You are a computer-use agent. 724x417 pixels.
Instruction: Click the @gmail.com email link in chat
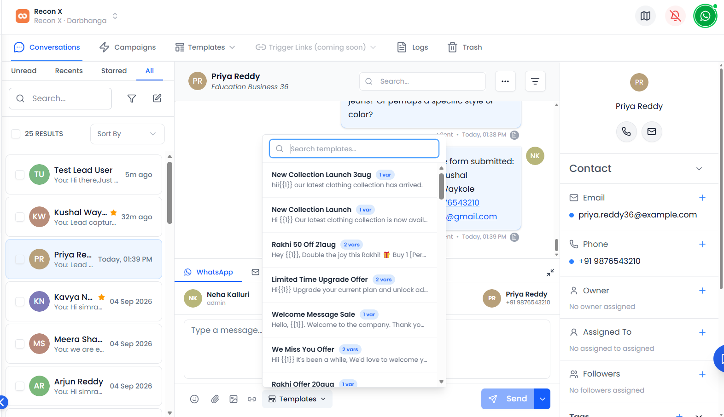click(472, 217)
